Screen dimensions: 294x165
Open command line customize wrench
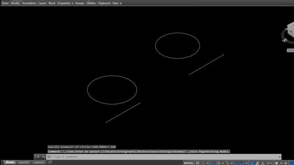click(x=43, y=157)
